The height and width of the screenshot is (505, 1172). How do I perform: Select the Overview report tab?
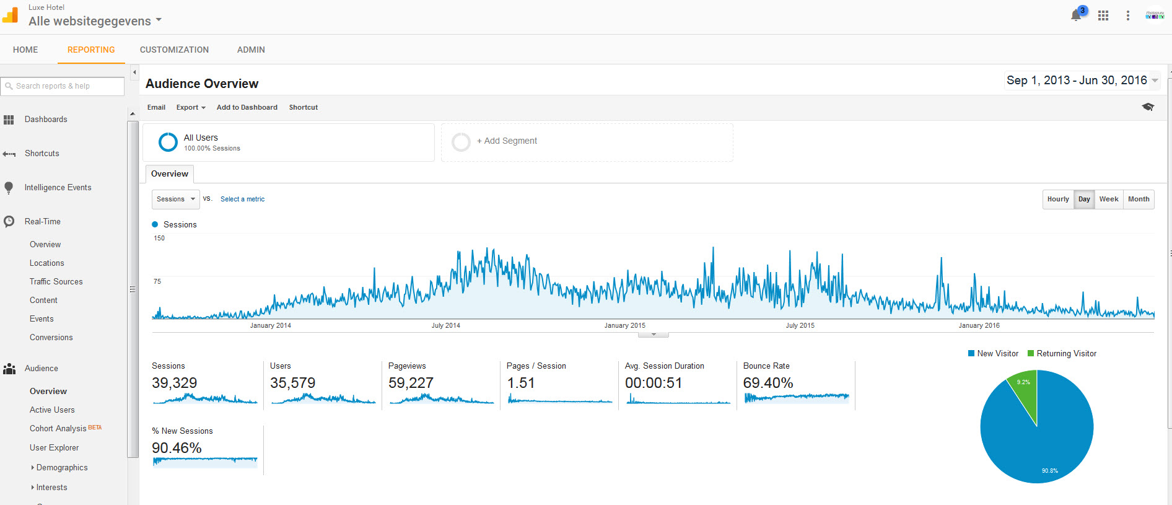pyautogui.click(x=170, y=174)
